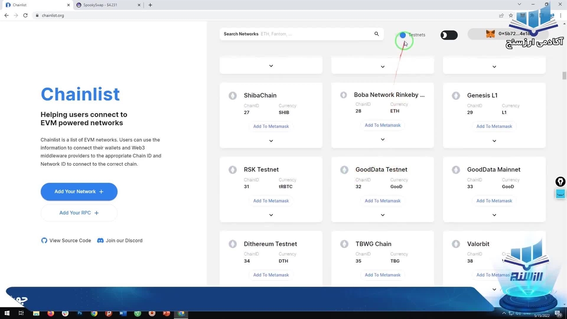The width and height of the screenshot is (567, 319).
Task: Click the GoodData Testnet logo icon
Action: [344, 170]
